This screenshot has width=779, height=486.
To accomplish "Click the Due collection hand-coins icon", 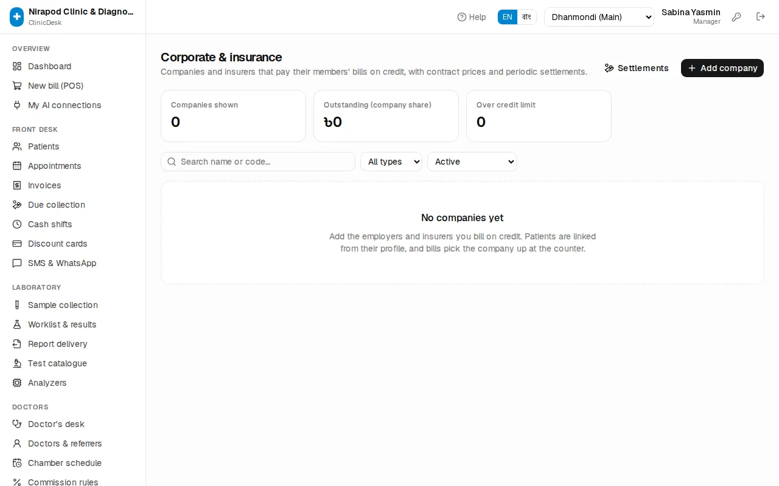I will [x=17, y=205].
